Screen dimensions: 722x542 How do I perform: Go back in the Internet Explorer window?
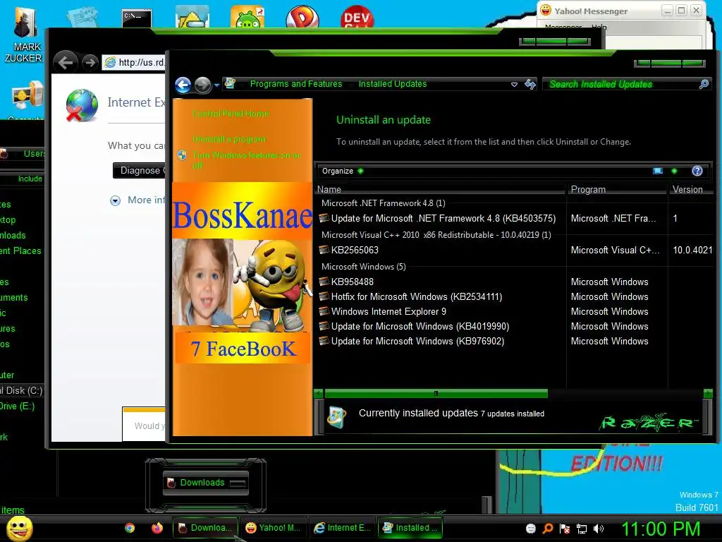pos(66,62)
